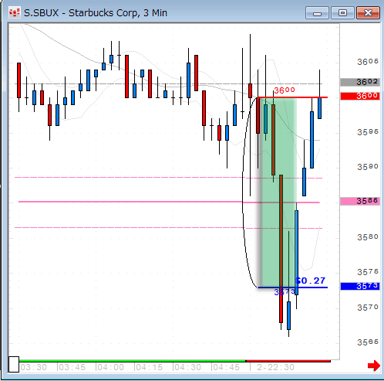The width and height of the screenshot is (384, 381).
Task: Select the blue 3573 price marker on axis
Action: click(360, 286)
